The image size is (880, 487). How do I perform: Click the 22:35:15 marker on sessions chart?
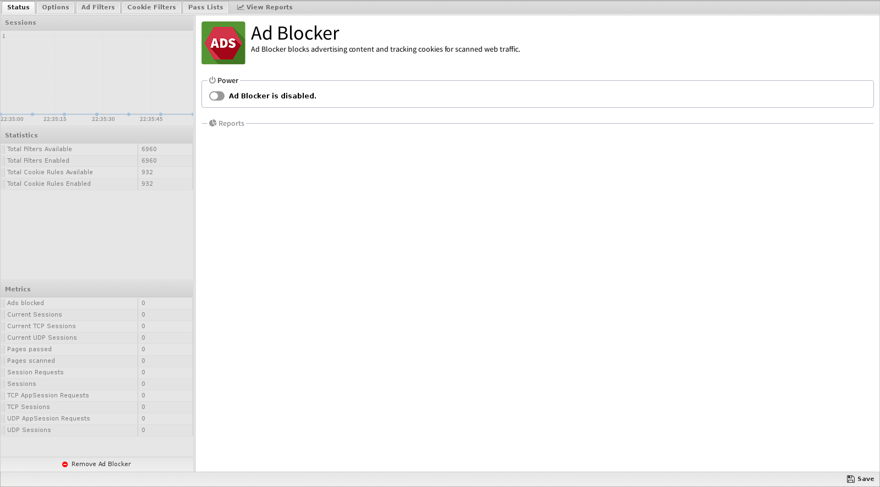(x=64, y=114)
